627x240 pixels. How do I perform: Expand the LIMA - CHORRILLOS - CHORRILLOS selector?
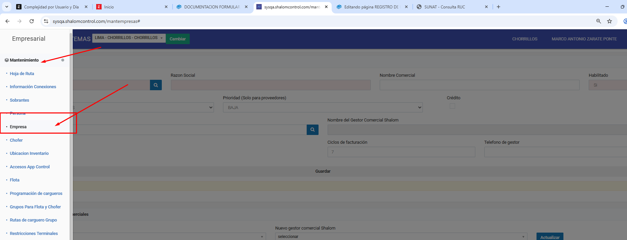[x=129, y=38]
